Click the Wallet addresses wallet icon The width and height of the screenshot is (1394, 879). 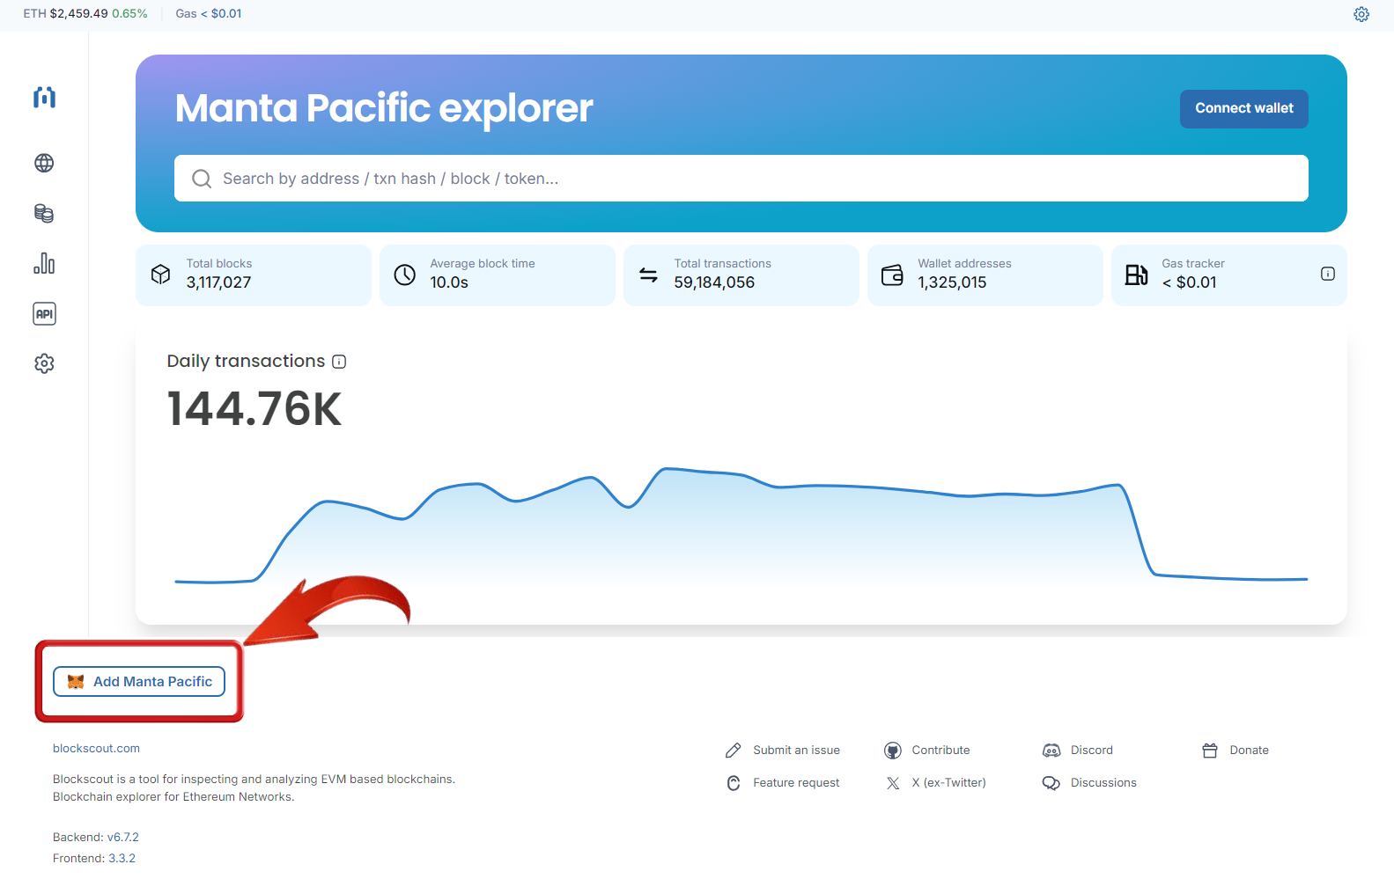point(892,275)
